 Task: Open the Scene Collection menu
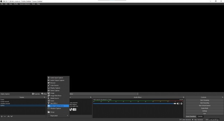coord(25,4)
